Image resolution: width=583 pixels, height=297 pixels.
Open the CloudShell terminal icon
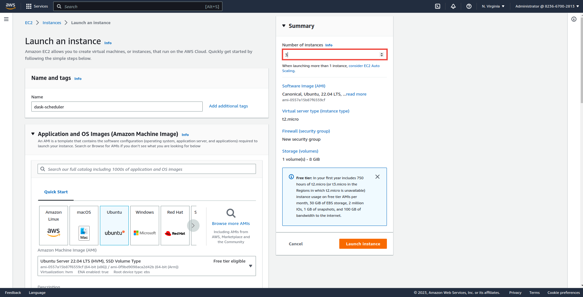coord(438,6)
